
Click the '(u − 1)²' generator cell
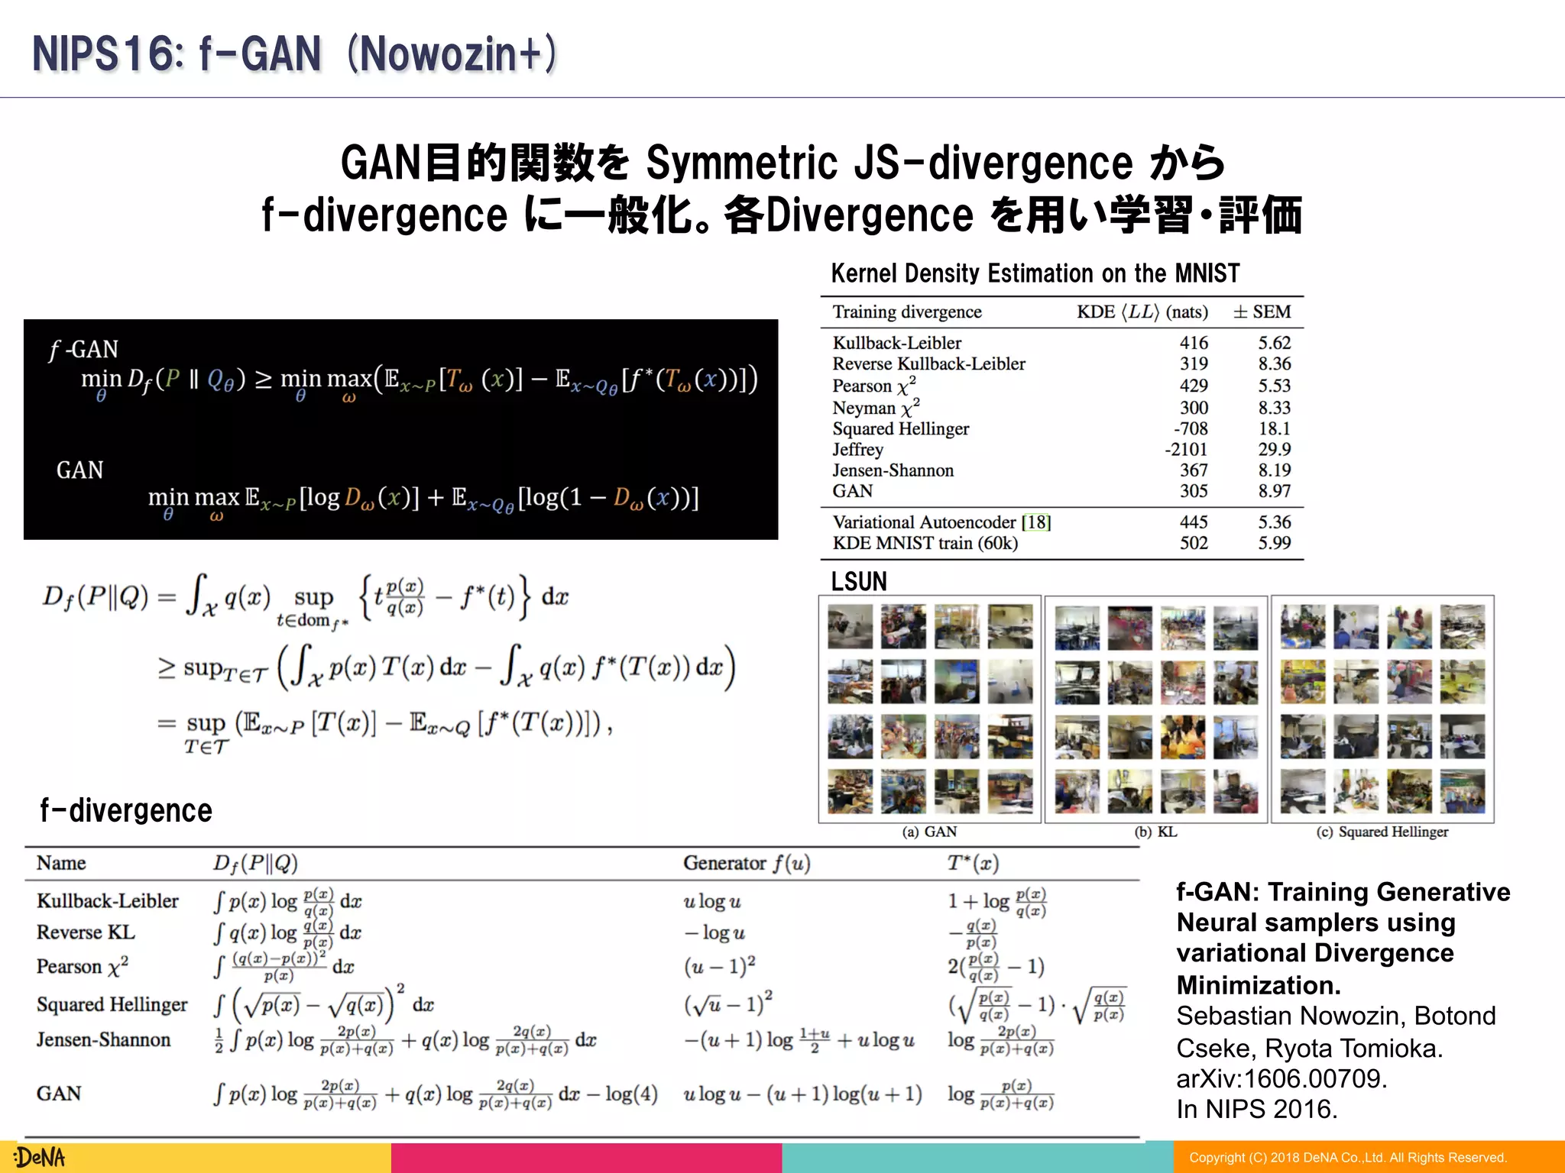tap(719, 966)
